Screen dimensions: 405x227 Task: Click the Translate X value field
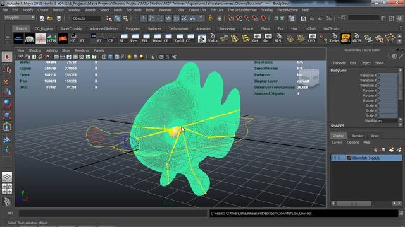click(387, 76)
